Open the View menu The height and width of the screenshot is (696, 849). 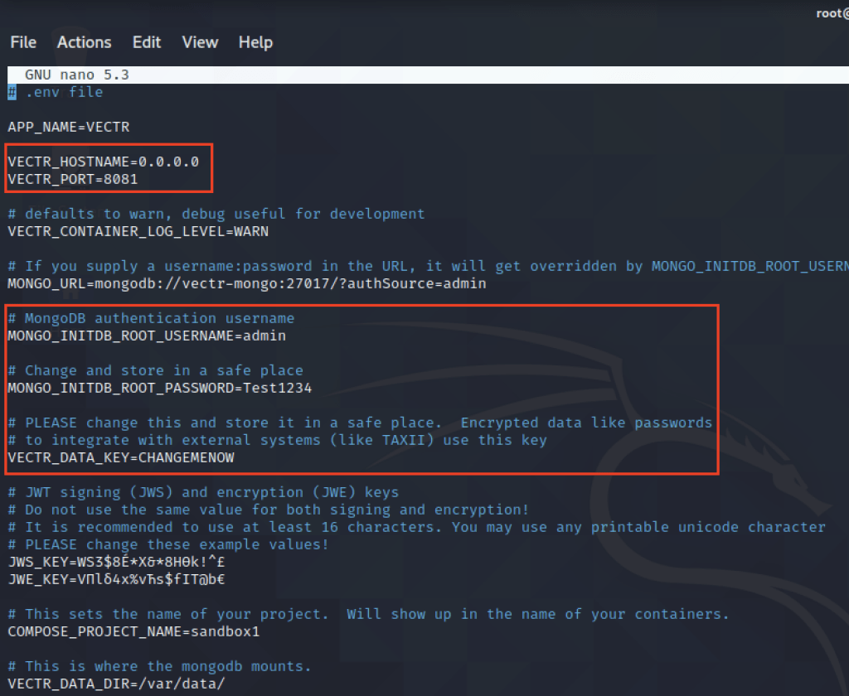[x=200, y=42]
